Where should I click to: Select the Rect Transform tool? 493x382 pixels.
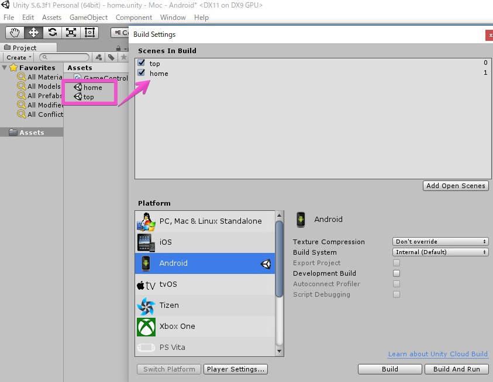pyautogui.click(x=89, y=33)
